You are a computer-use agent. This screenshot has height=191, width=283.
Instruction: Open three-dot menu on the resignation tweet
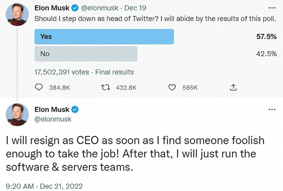click(x=272, y=109)
